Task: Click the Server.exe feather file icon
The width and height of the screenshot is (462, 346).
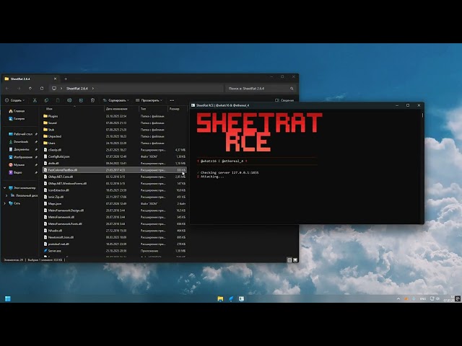Action: pyautogui.click(x=45, y=251)
